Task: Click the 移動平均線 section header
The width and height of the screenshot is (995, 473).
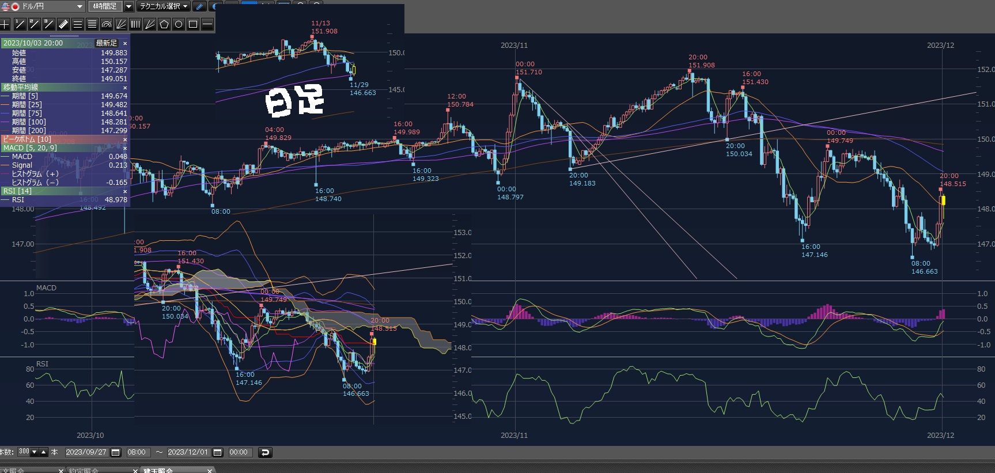Action: point(65,88)
